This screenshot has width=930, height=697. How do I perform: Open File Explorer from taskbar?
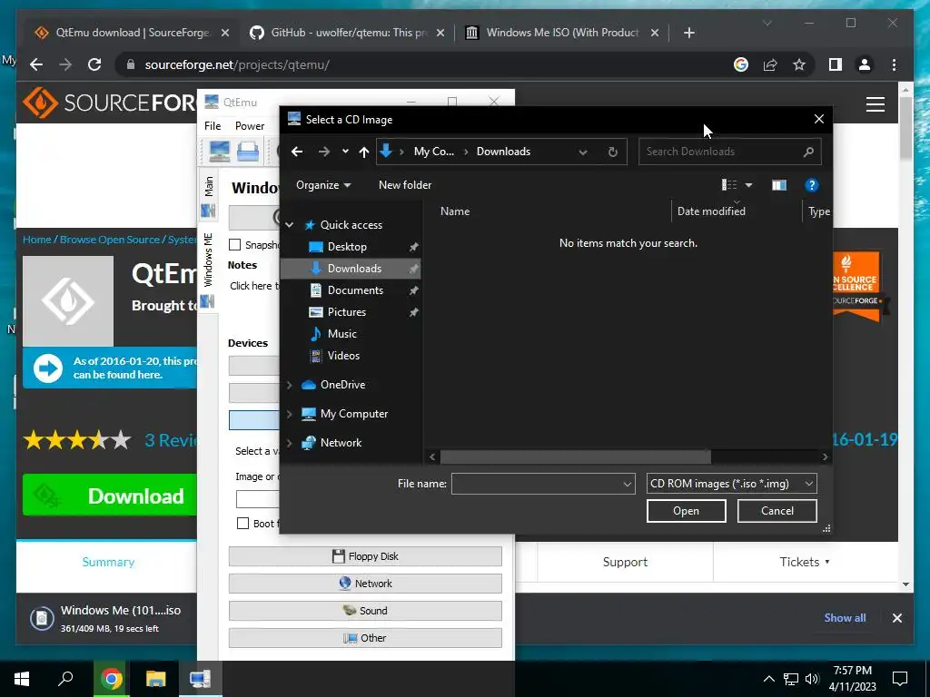click(156, 679)
